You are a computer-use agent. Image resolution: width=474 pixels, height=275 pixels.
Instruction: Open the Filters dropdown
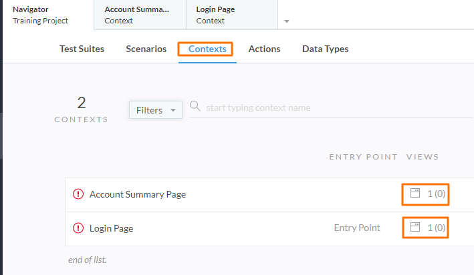click(156, 110)
